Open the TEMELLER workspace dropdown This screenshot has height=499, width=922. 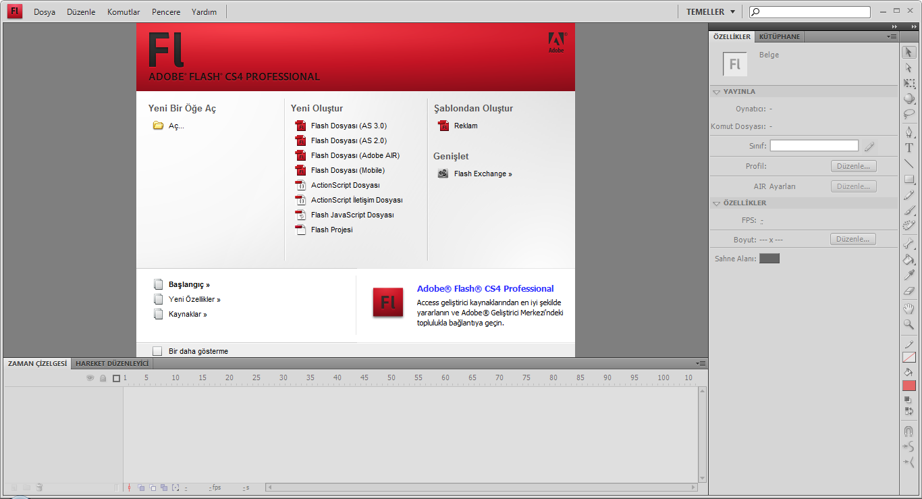(711, 11)
